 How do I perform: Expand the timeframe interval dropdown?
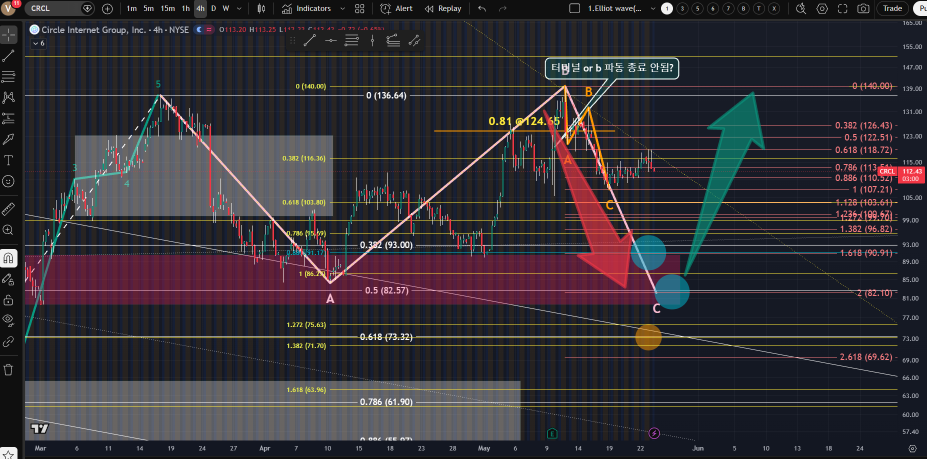239,8
